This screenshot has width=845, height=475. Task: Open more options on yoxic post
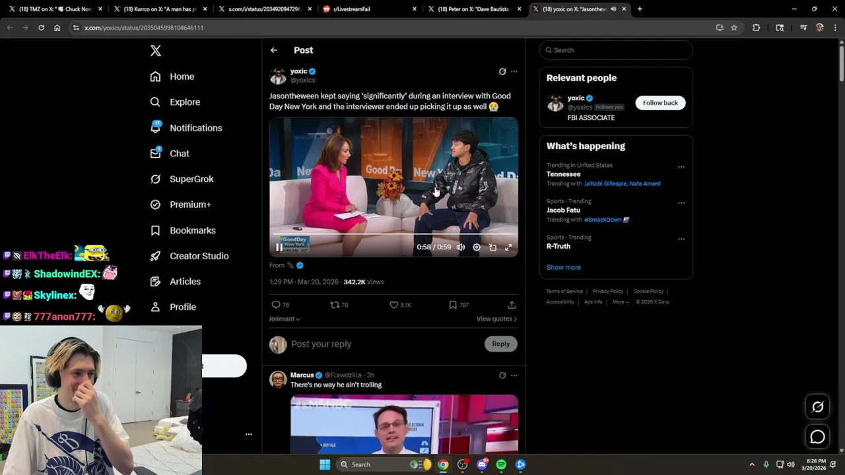pyautogui.click(x=514, y=71)
